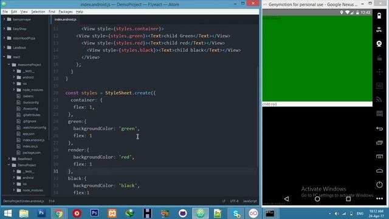Open .buckconfig file in tree

[30, 102]
